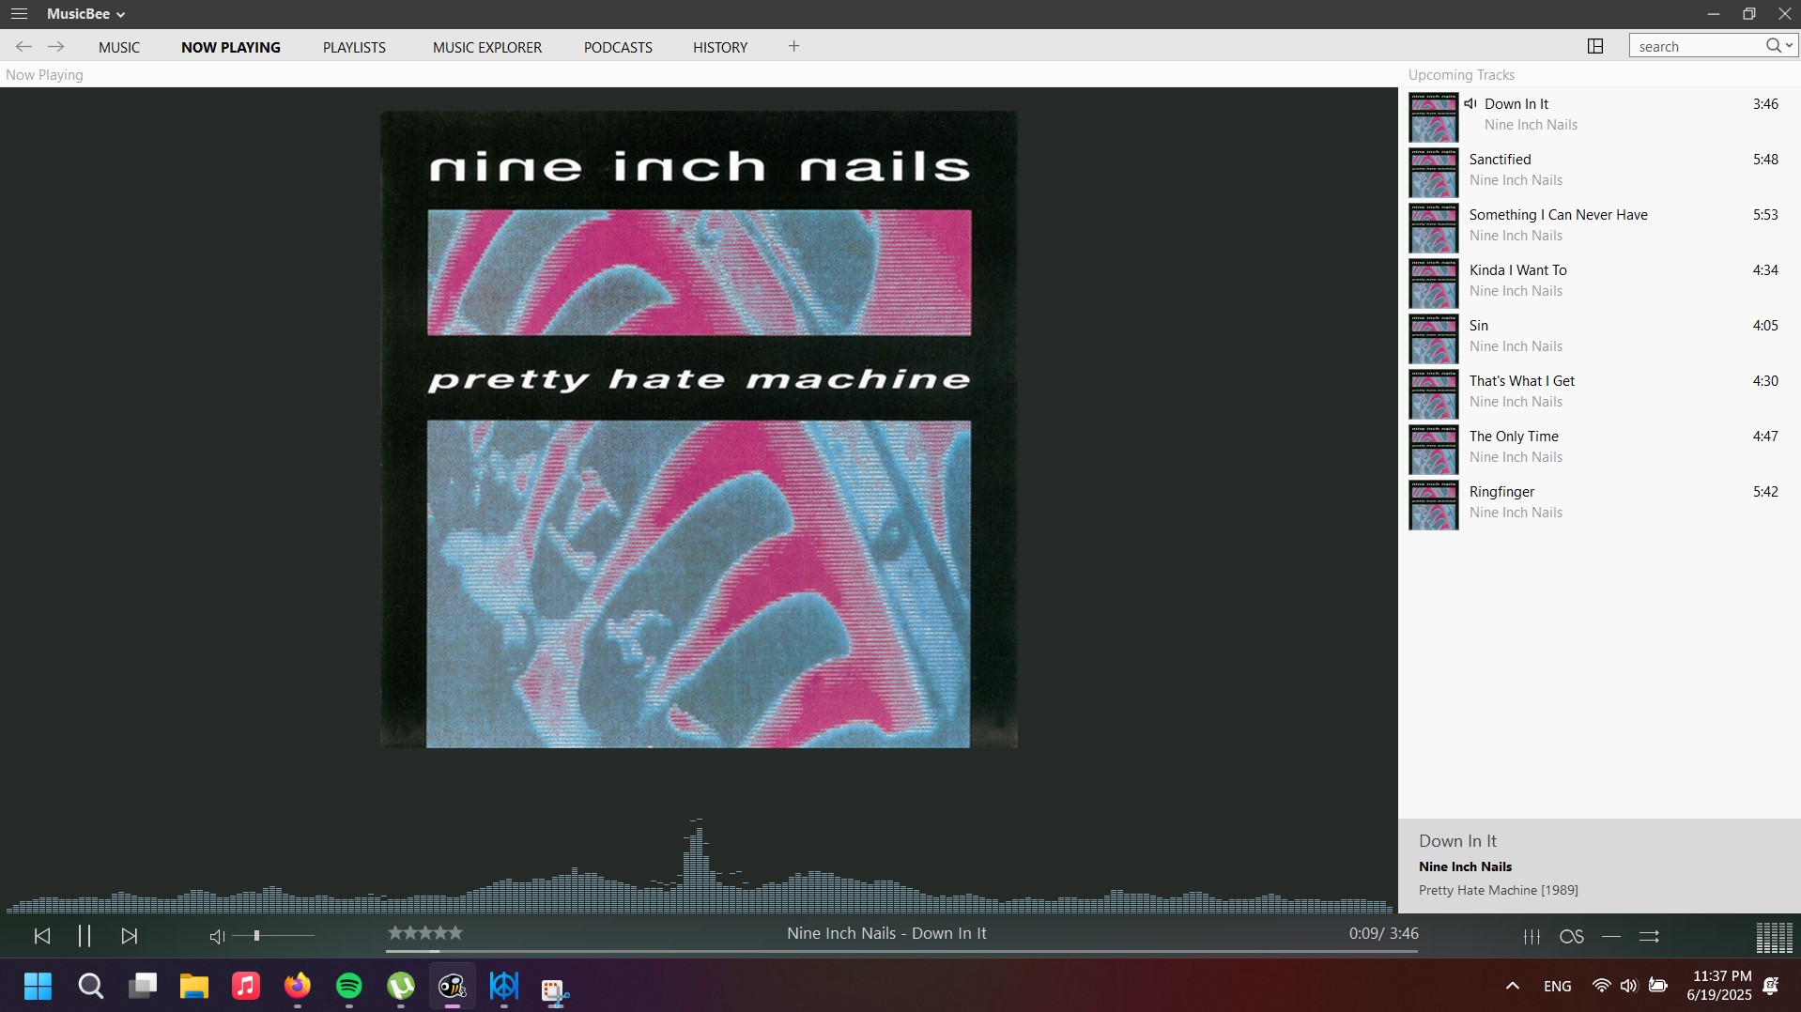This screenshot has height=1012, width=1801.
Task: Adjust the volume slider
Action: pos(273,935)
